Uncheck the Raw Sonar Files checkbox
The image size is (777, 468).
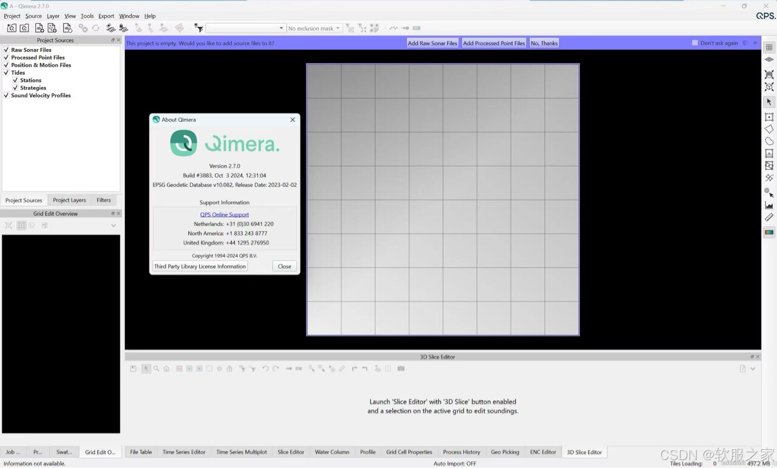pyautogui.click(x=6, y=50)
